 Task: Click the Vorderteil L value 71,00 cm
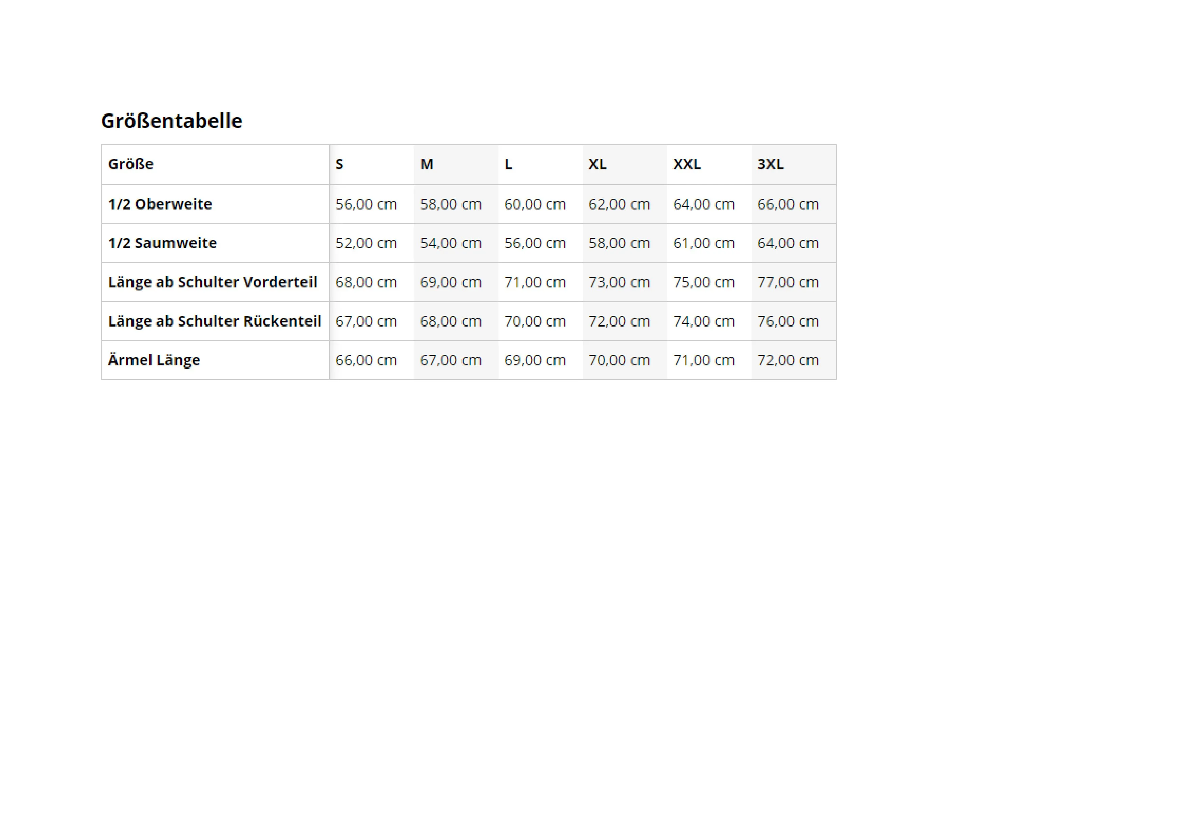(535, 282)
